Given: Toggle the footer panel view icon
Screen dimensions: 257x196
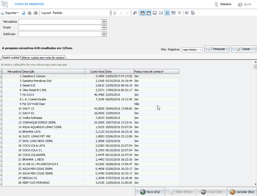Looking at the screenshot, I should pyautogui.click(x=155, y=13).
